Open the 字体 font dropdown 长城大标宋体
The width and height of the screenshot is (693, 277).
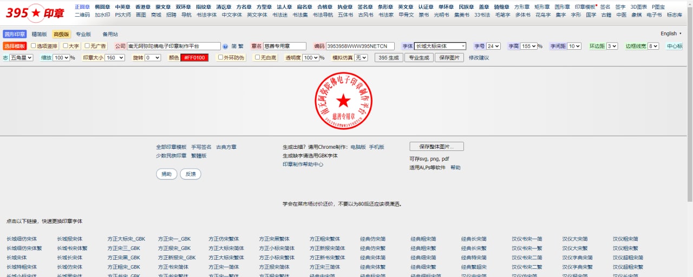click(x=440, y=47)
